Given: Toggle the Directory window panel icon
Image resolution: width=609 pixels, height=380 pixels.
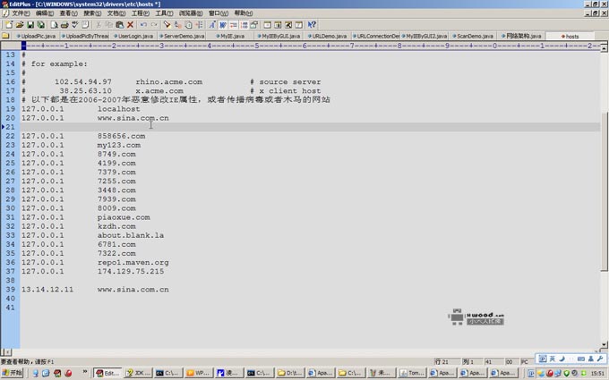Looking at the screenshot, I should point(268,25).
